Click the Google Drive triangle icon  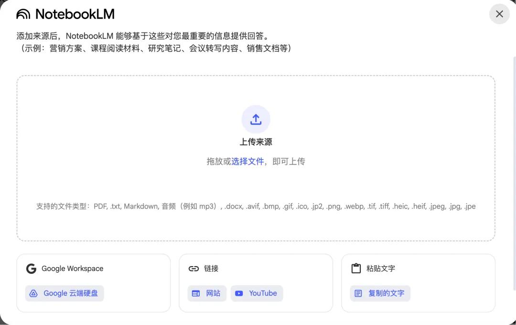pyautogui.click(x=33, y=293)
